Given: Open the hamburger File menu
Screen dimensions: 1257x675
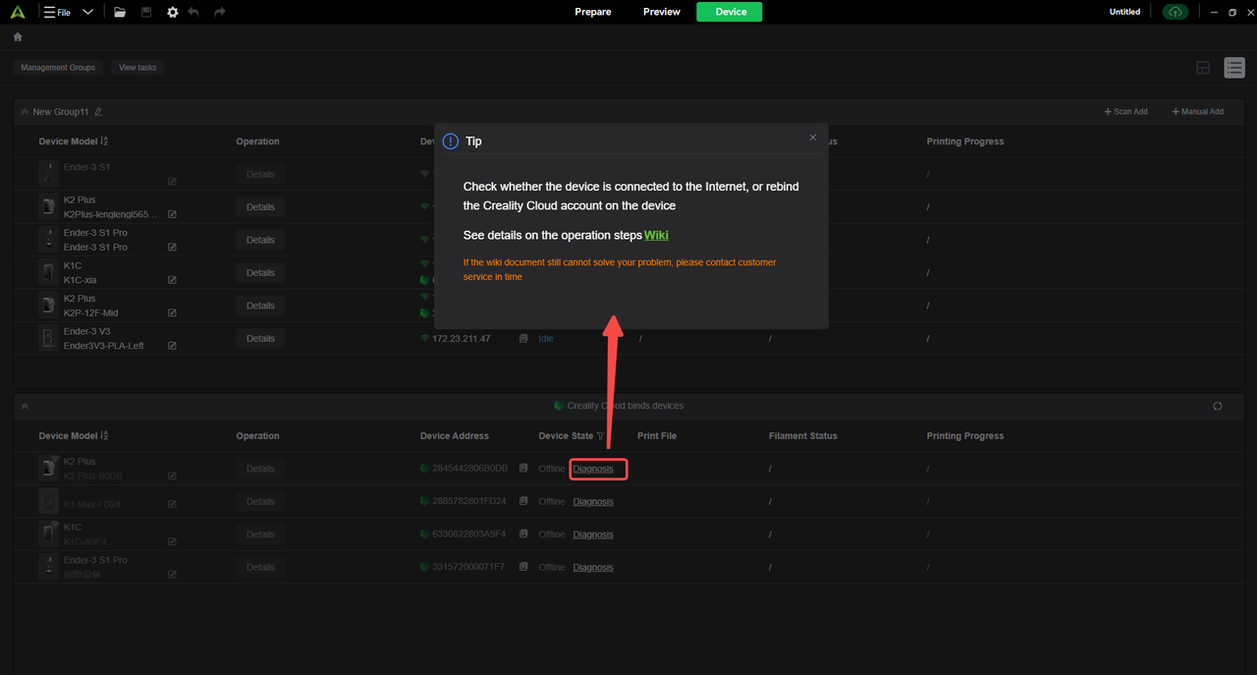Looking at the screenshot, I should point(57,12).
